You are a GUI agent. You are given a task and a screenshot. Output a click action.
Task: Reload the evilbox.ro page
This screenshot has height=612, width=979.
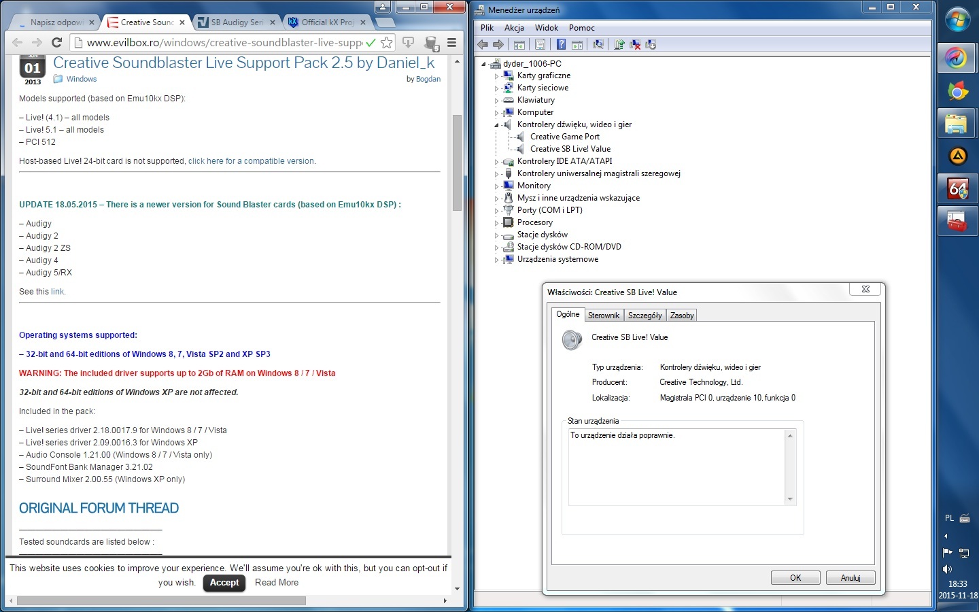coord(57,42)
